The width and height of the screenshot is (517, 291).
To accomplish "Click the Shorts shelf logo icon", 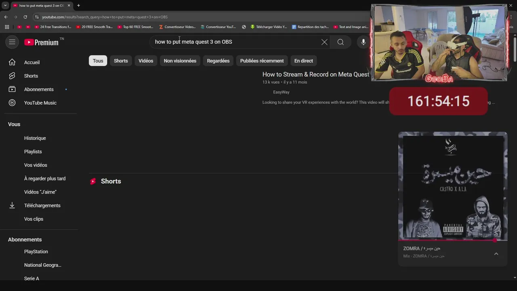I will coord(93,181).
